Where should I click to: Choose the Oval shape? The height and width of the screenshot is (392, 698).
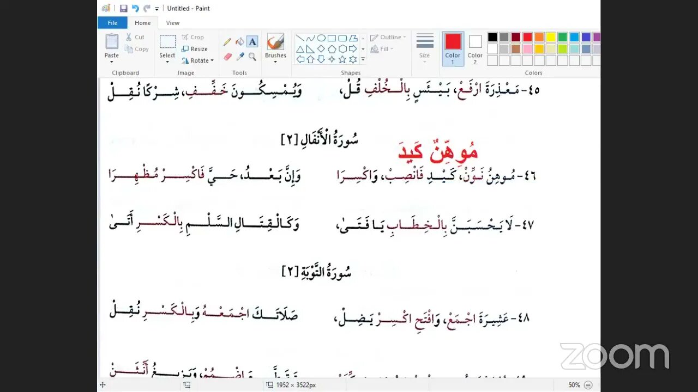[321, 38]
